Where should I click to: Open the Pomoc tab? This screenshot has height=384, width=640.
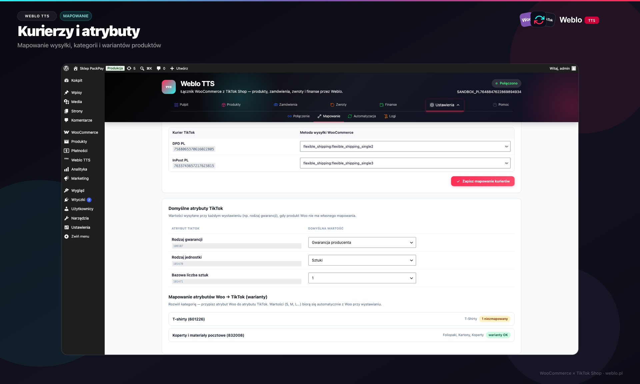[x=501, y=105]
